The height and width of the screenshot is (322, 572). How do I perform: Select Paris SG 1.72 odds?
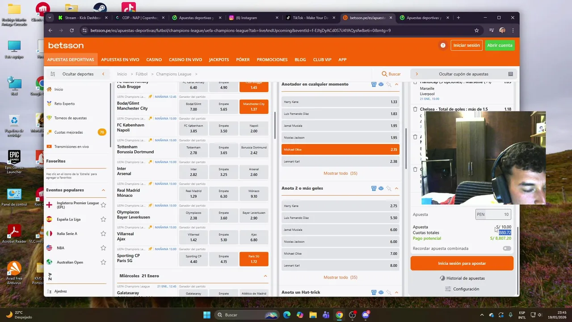point(254,259)
